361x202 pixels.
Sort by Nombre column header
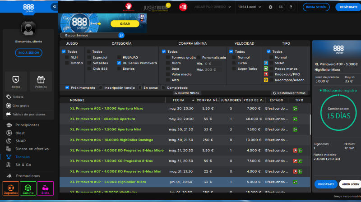[x=77, y=100]
